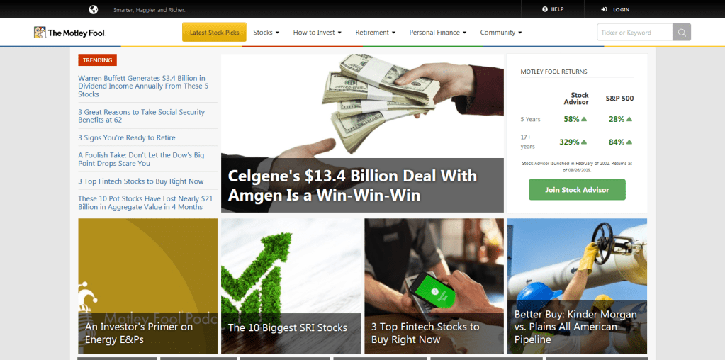Click the Motley Fool jester logo
Image resolution: width=725 pixels, height=360 pixels.
pos(40,33)
